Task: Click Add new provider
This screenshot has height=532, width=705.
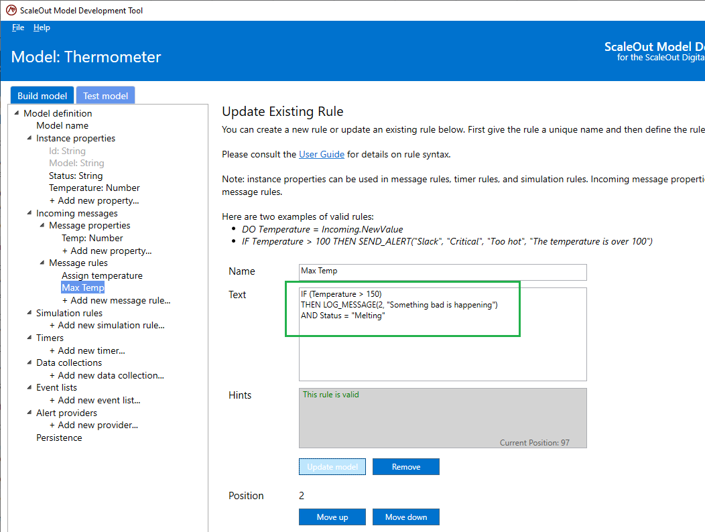Action: [x=93, y=425]
